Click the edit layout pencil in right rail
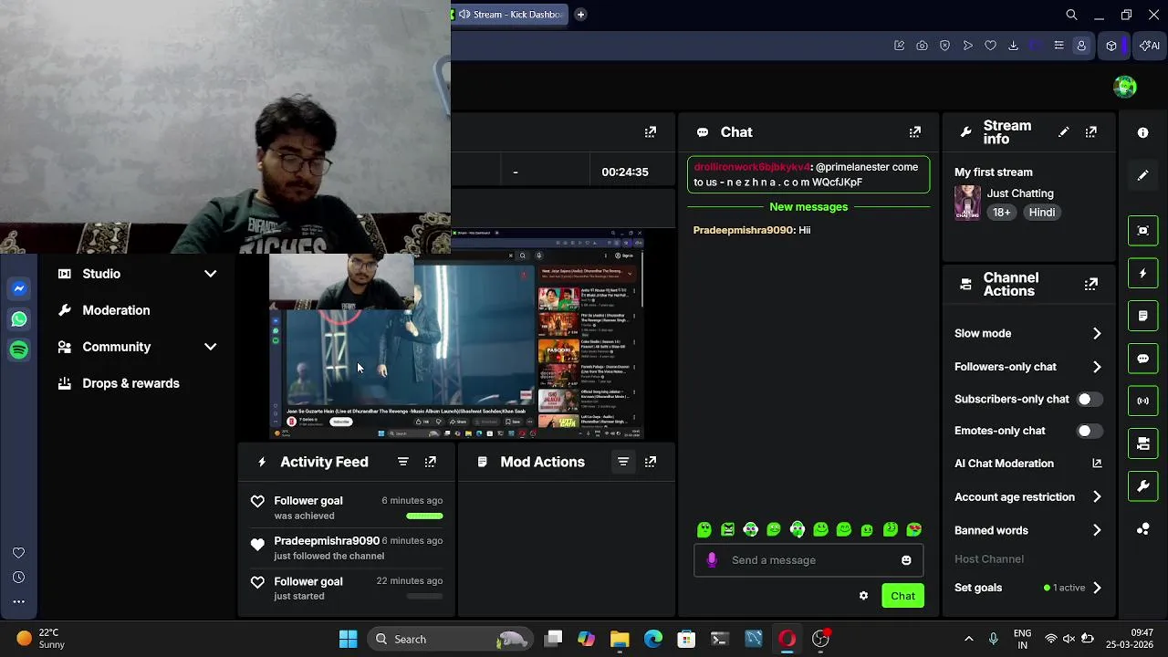The height and width of the screenshot is (657, 1168). point(1142,175)
